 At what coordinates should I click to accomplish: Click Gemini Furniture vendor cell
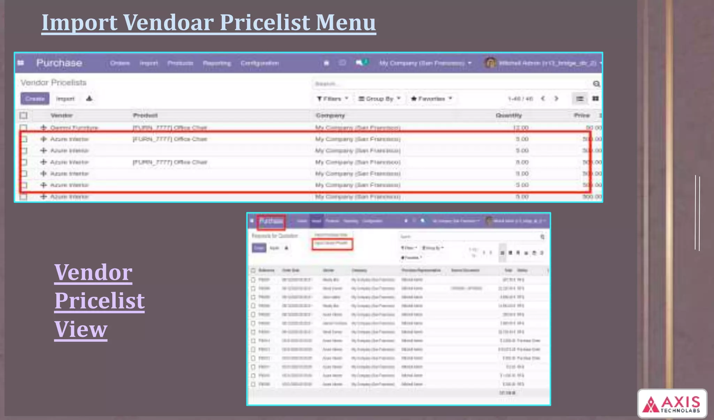click(74, 128)
